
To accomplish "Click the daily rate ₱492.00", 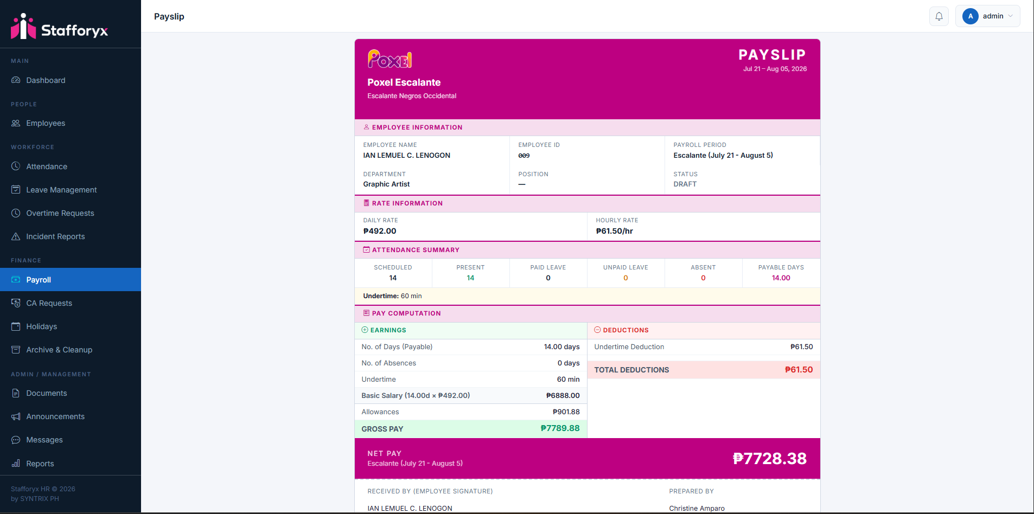I will (380, 231).
